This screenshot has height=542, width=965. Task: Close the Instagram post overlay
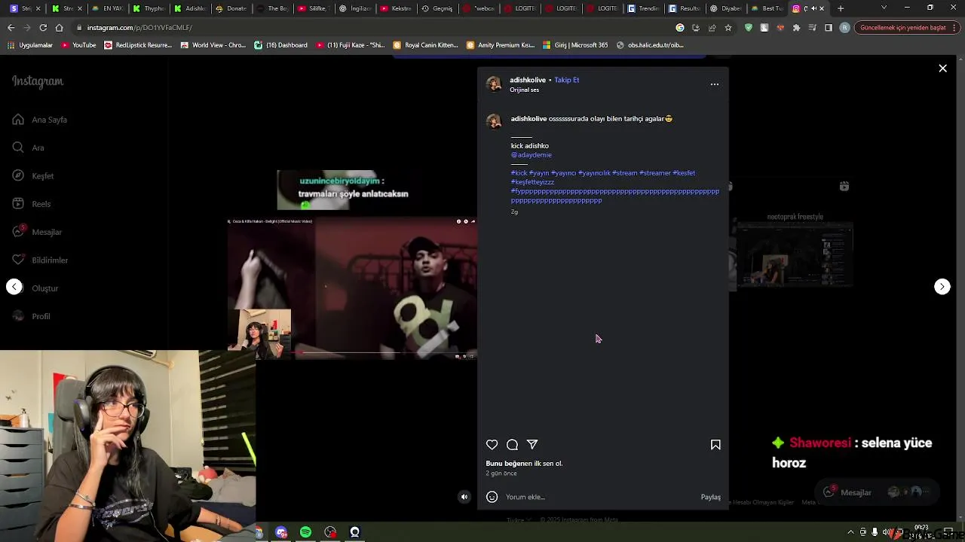coord(942,69)
